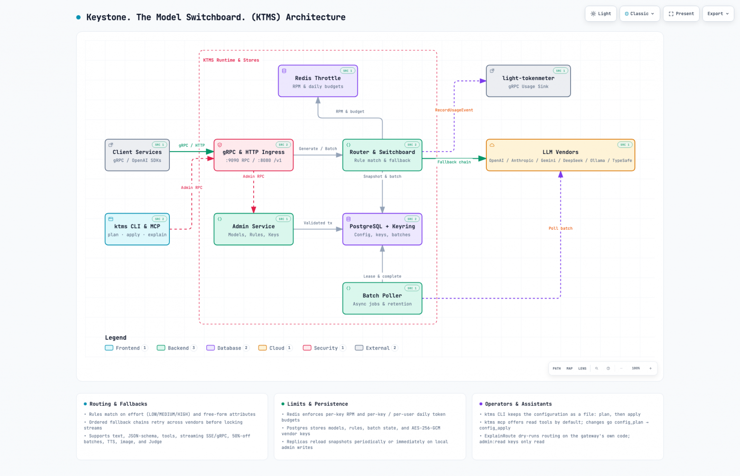This screenshot has width=740, height=476.
Task: Click the Present button
Action: click(681, 14)
